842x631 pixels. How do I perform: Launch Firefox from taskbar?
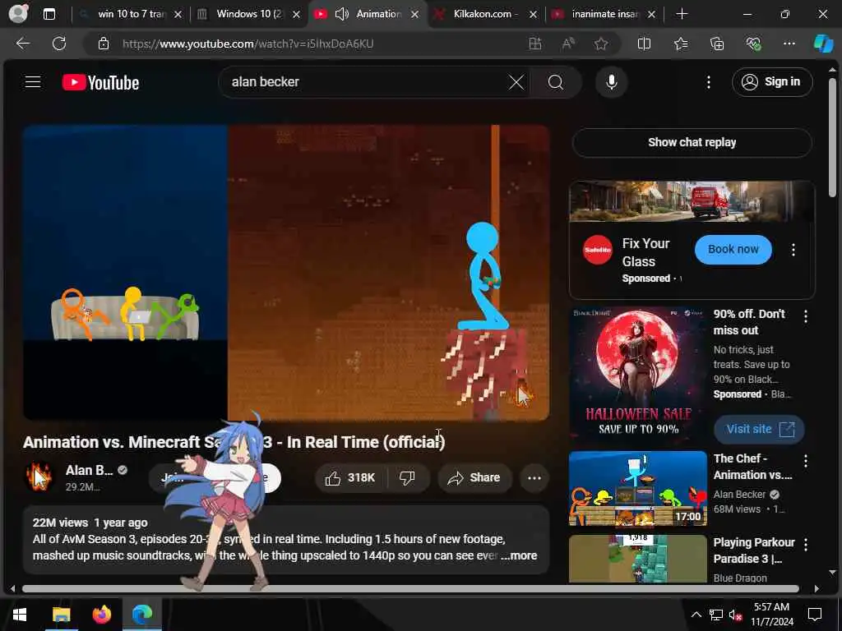point(101,615)
